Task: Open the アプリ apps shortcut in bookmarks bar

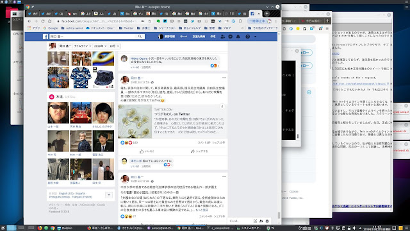Action: tap(34, 28)
